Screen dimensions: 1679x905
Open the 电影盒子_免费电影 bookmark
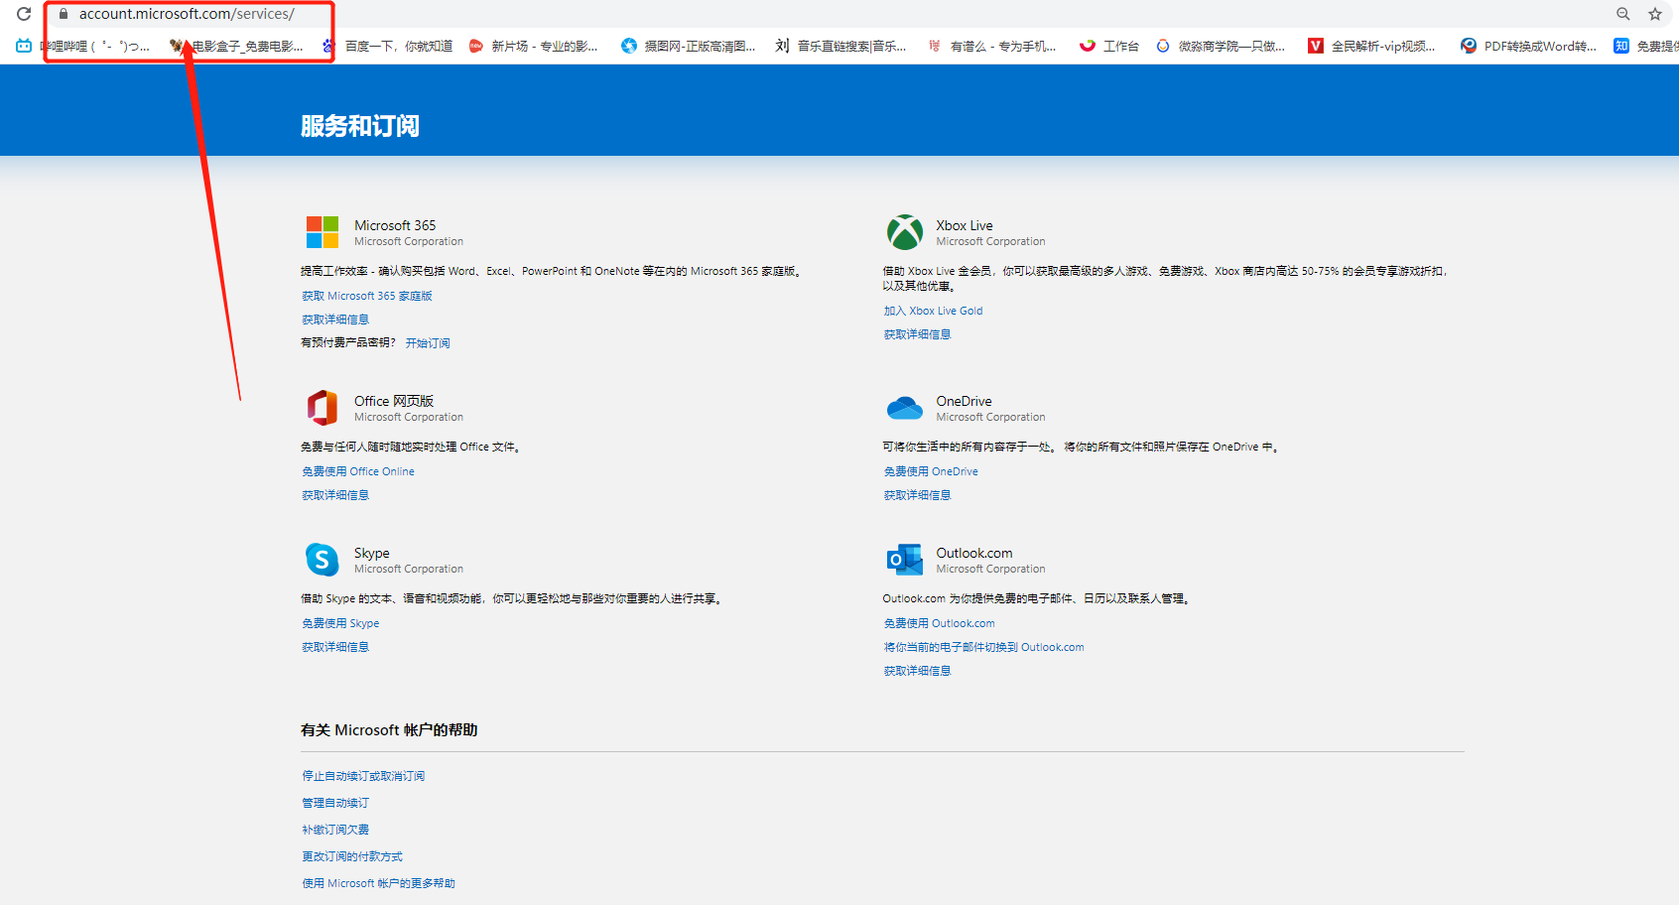click(236, 46)
